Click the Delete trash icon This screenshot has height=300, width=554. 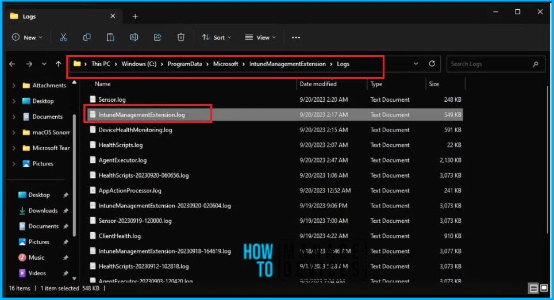pos(181,37)
